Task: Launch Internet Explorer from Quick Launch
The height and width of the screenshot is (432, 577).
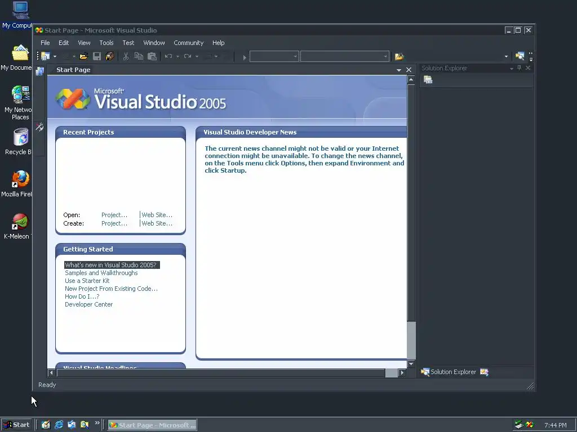Action: (59, 425)
